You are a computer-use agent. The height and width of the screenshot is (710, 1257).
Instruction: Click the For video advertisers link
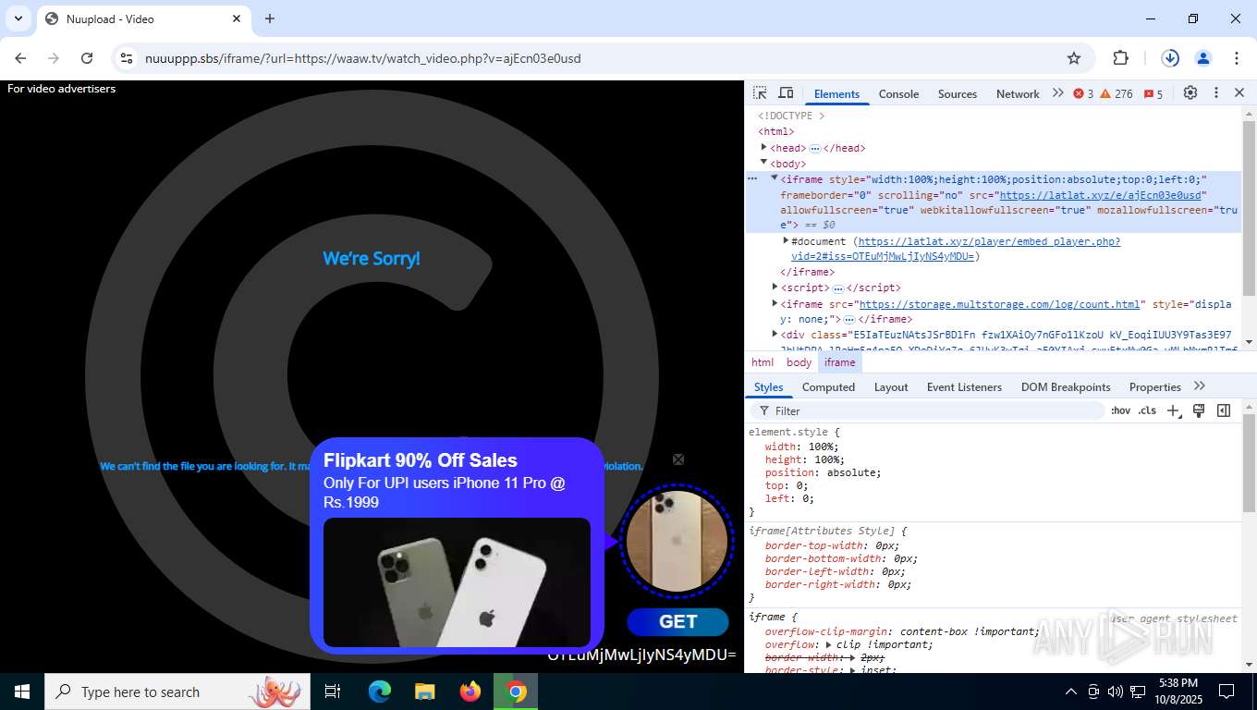tap(61, 89)
